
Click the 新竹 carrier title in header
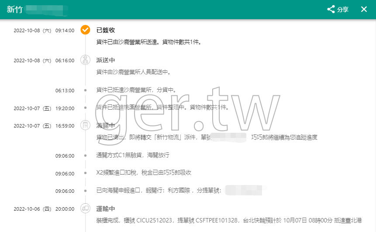coord(14,10)
